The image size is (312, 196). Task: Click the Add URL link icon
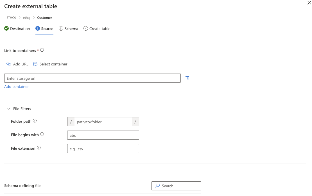9,64
